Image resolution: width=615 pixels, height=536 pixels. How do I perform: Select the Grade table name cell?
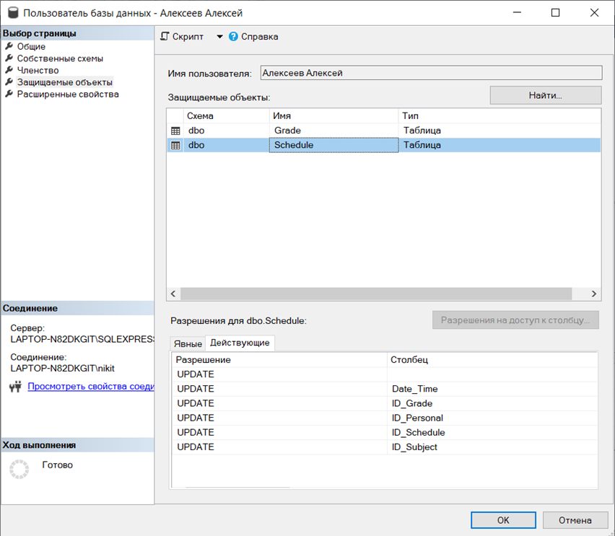click(x=333, y=131)
